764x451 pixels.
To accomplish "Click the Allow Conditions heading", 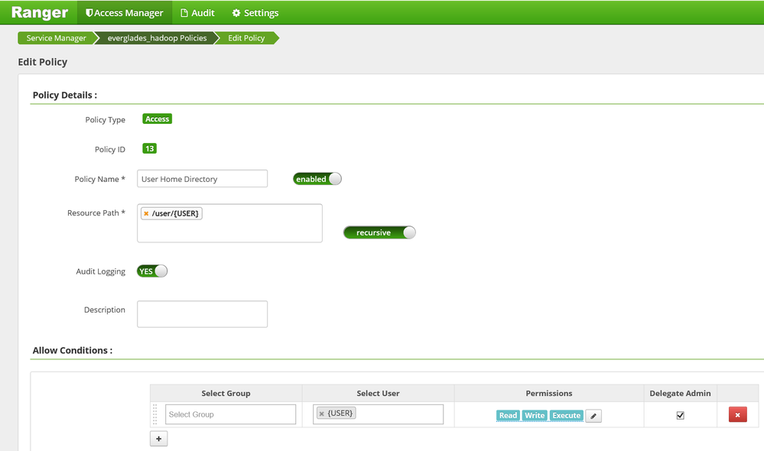I will (x=73, y=350).
